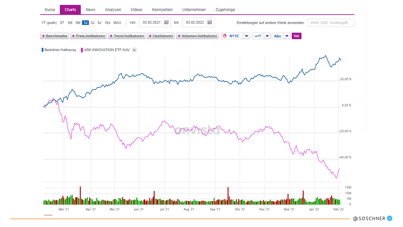The width and height of the screenshot is (403, 227).
Task: Select the MAX time range
Action: point(117,23)
